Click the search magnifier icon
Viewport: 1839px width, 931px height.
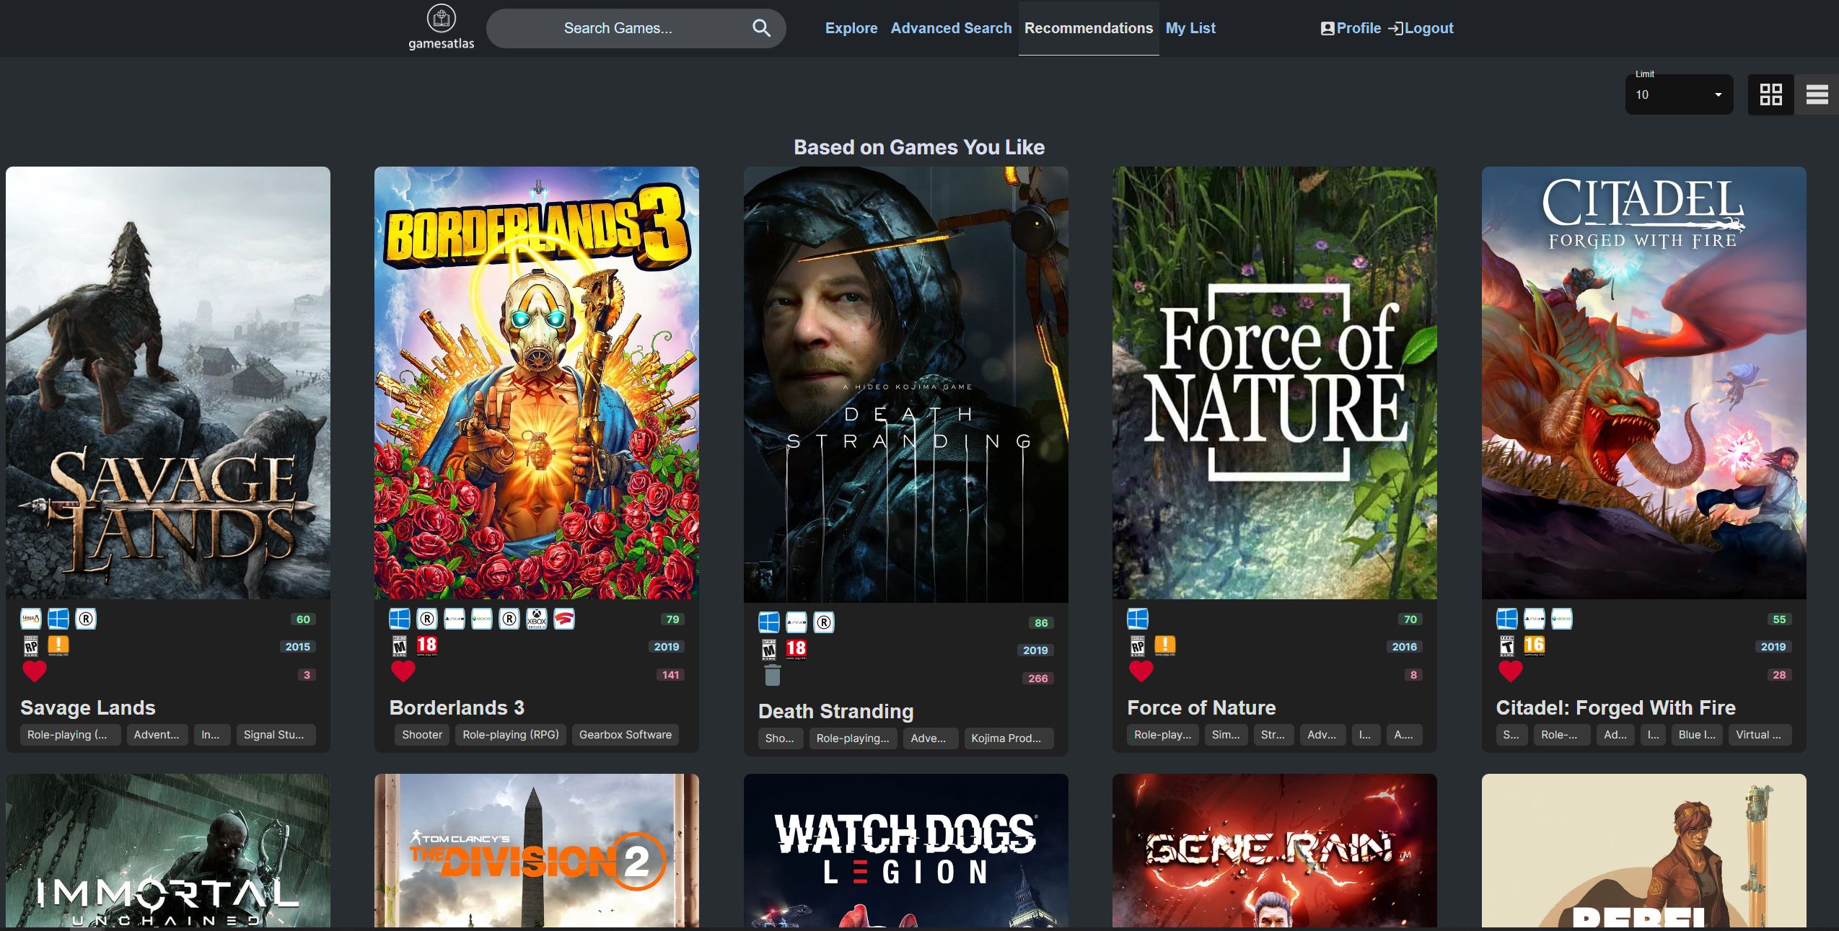[x=761, y=28]
